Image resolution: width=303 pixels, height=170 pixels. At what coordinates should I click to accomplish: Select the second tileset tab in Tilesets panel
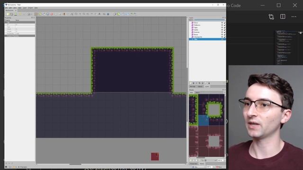point(198,93)
